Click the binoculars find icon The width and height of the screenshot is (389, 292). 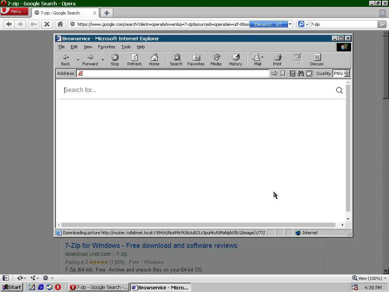click(301, 73)
